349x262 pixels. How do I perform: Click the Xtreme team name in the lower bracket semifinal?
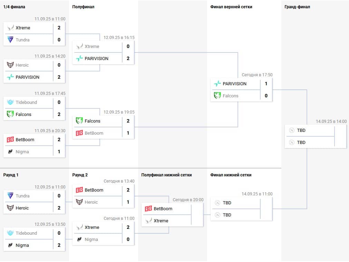coord(161,221)
